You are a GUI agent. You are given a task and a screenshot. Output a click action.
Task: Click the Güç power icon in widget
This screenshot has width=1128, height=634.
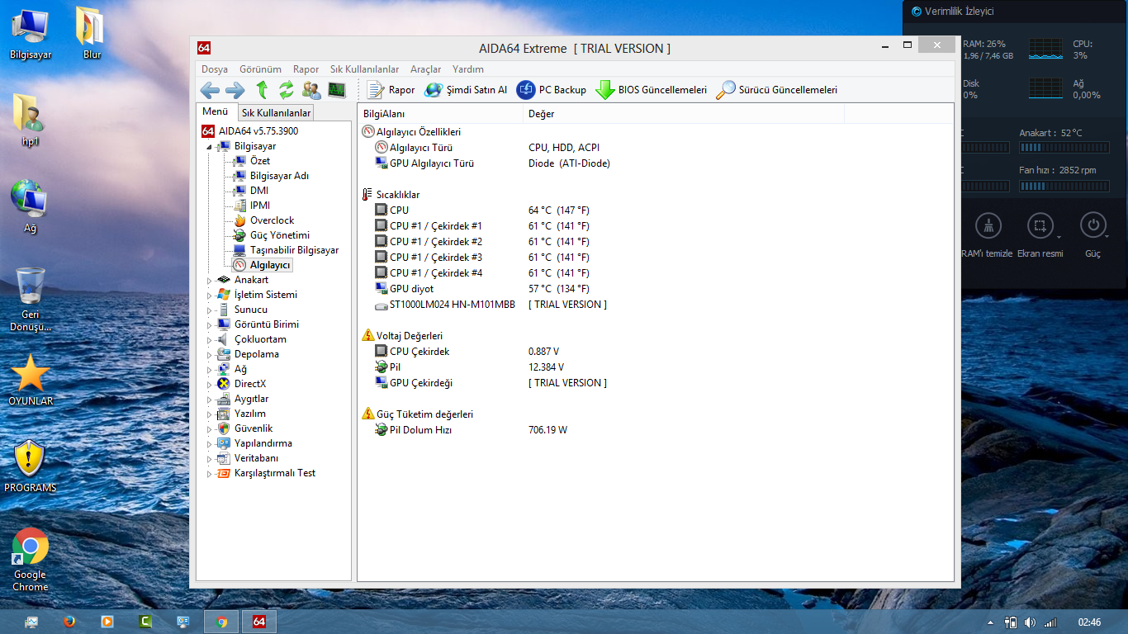pyautogui.click(x=1093, y=226)
